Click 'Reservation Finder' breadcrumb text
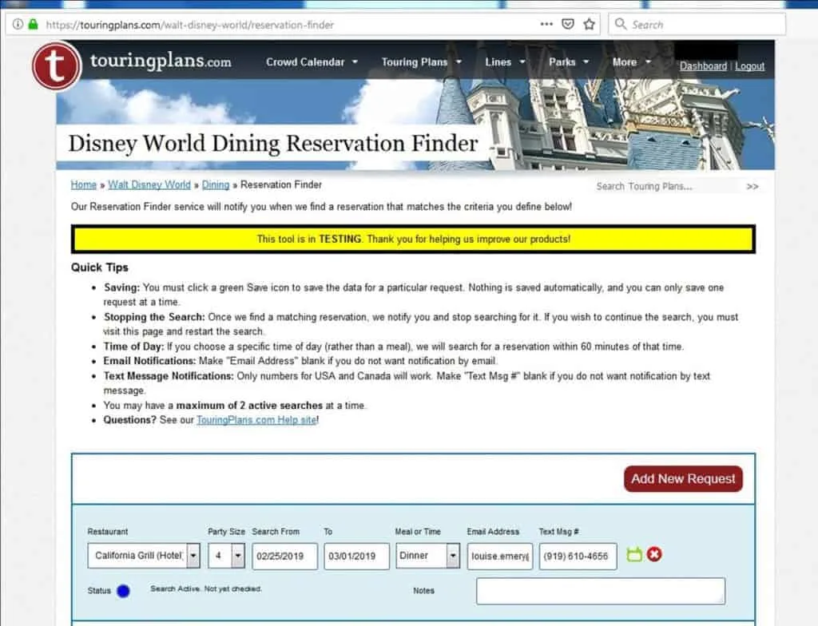Image resolution: width=818 pixels, height=626 pixels. tap(281, 184)
